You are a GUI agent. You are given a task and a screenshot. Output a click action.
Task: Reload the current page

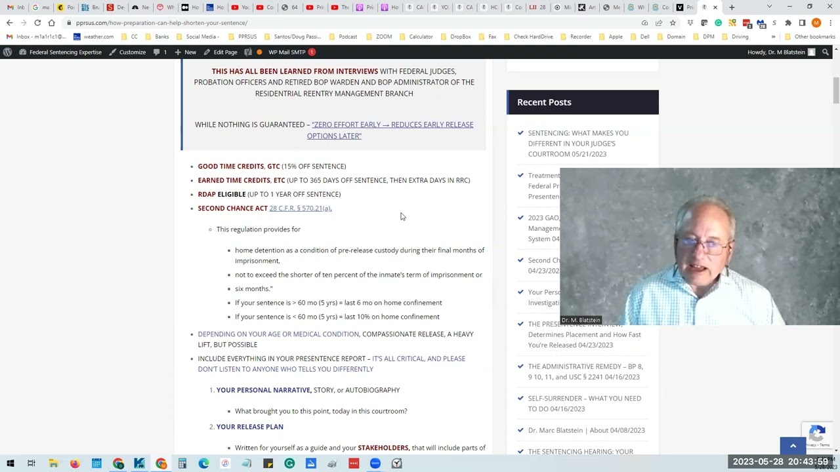(37, 23)
